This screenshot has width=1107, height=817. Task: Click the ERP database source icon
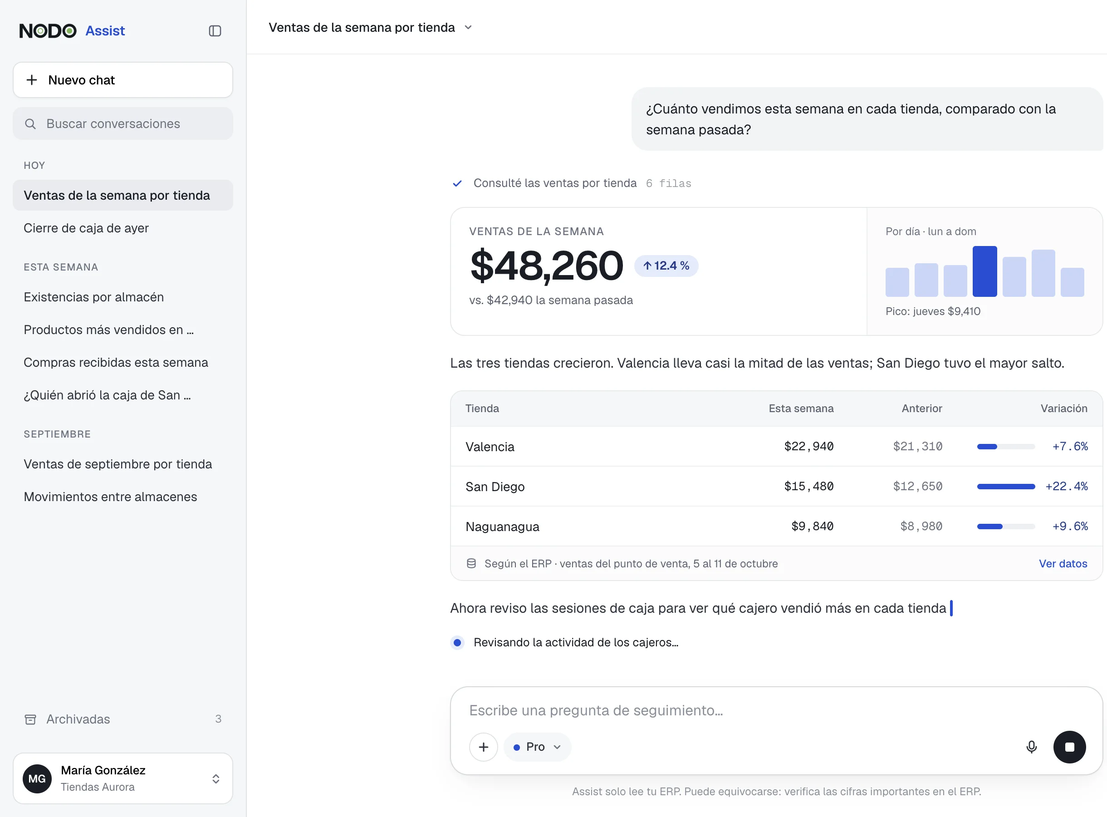(x=471, y=563)
